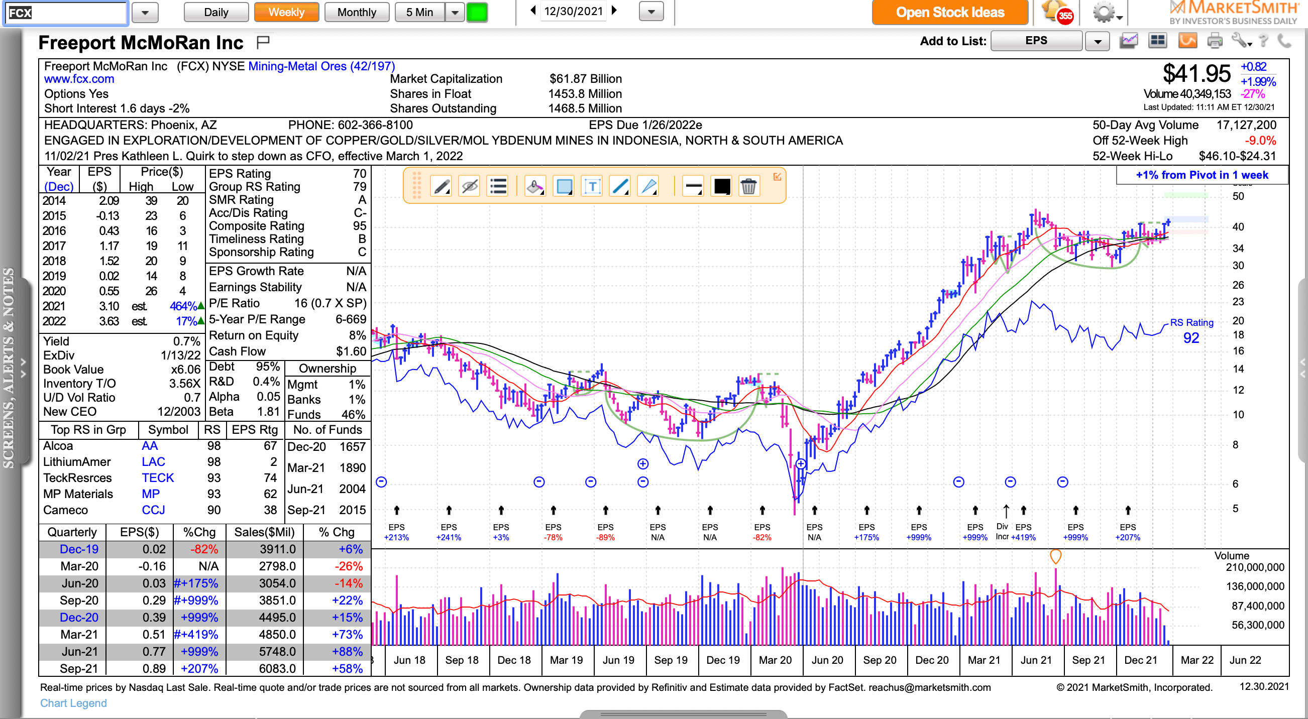
Task: Open Chart Legend link
Action: [74, 703]
